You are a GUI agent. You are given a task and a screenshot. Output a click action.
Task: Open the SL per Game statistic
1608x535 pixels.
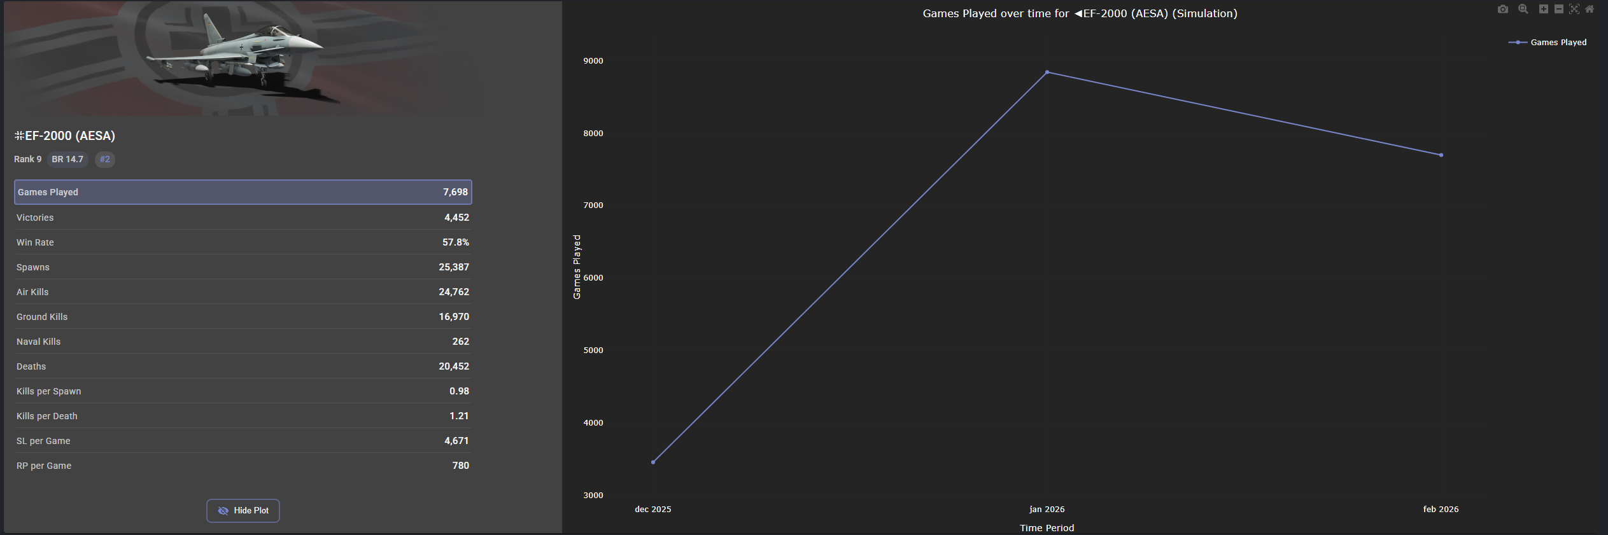pos(243,441)
